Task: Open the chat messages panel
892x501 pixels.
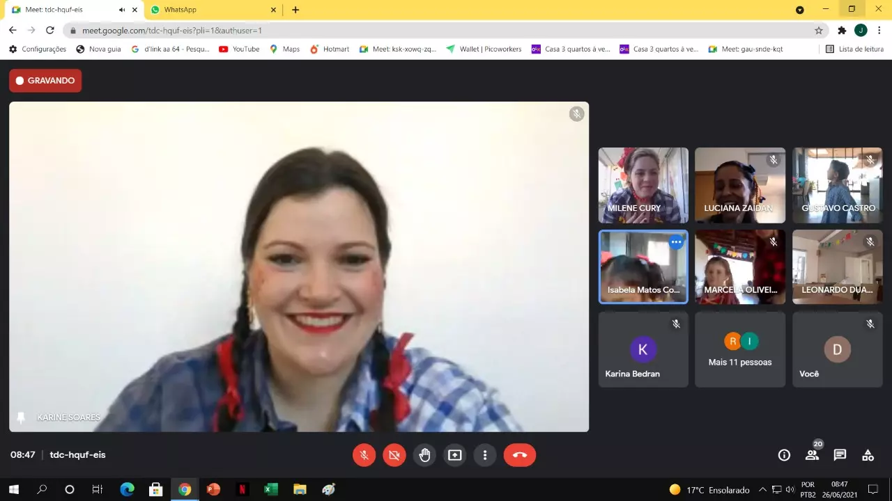Action: point(840,455)
